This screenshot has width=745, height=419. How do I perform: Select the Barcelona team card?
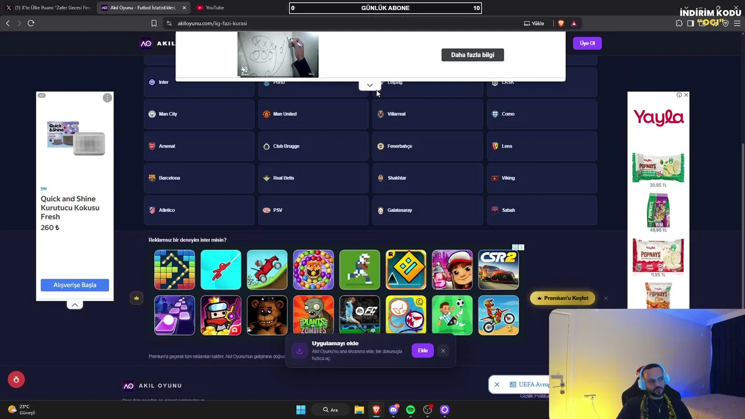click(199, 178)
